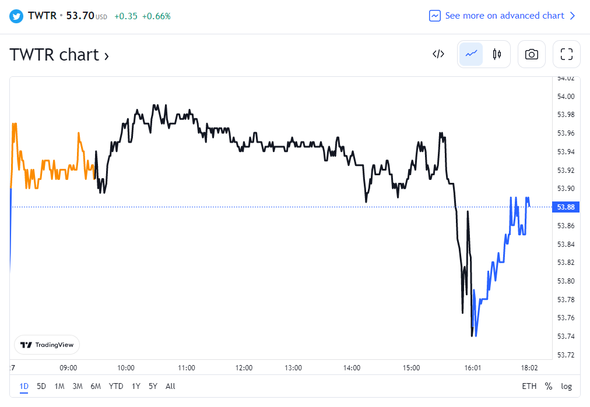The height and width of the screenshot is (407, 590).
Task: Switch to candlestick chart style
Action: point(497,54)
